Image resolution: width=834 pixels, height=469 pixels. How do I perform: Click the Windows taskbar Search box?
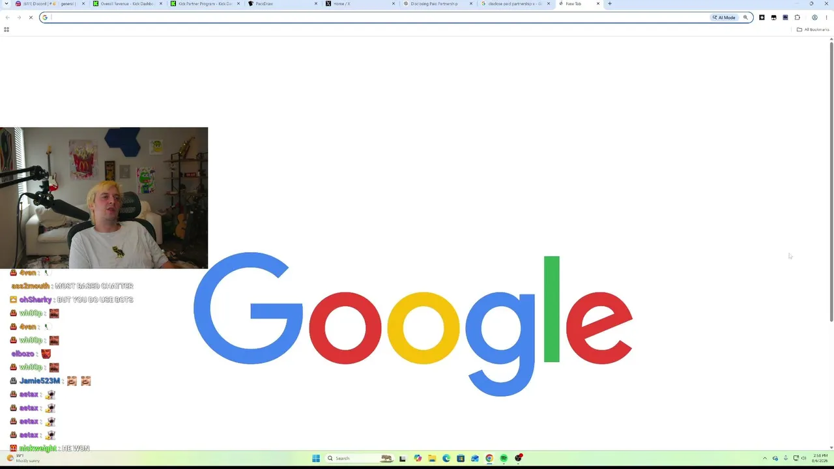click(x=360, y=459)
